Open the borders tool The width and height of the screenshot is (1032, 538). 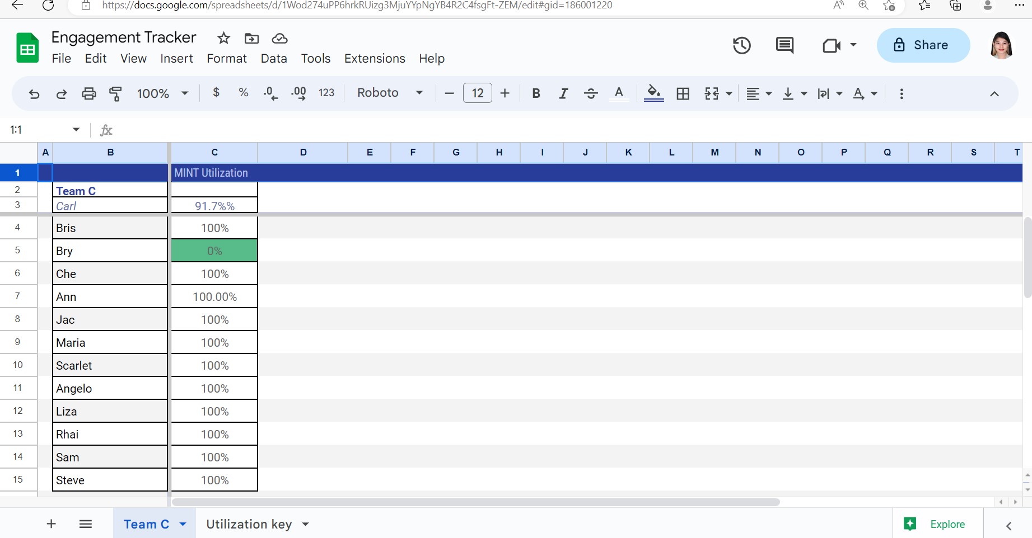(x=683, y=93)
